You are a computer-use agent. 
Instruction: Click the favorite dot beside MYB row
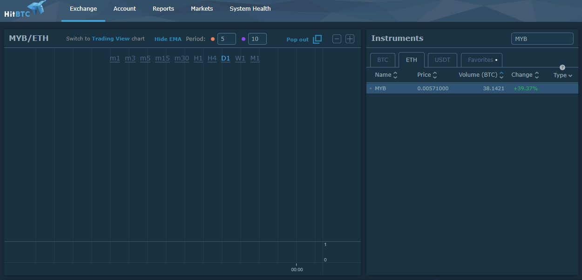pyautogui.click(x=371, y=88)
